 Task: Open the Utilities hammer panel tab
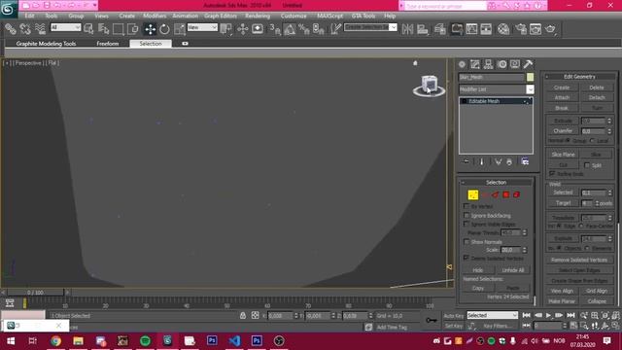[528, 64]
